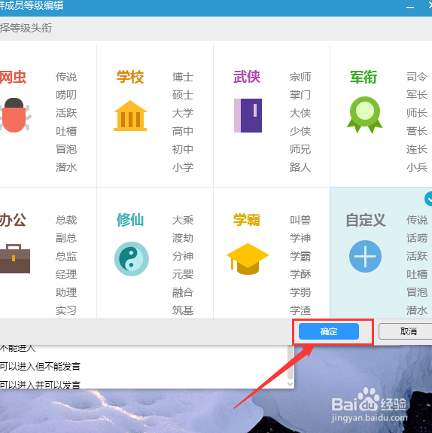The width and height of the screenshot is (432, 433).
Task: Click the 自定义 blue plus icon
Action: [x=365, y=256]
